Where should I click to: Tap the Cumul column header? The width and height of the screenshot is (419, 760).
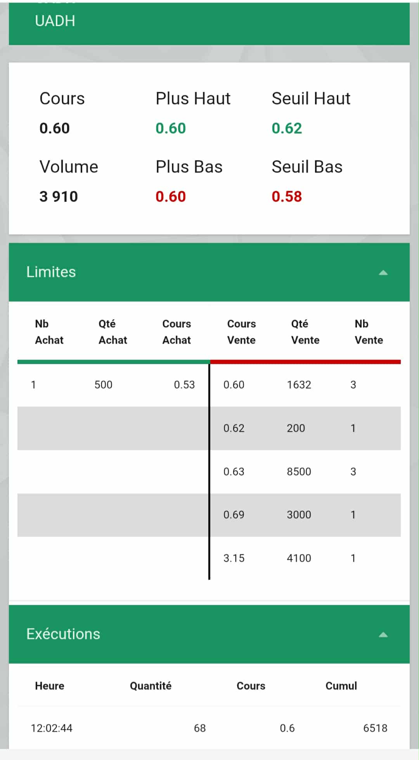point(341,686)
